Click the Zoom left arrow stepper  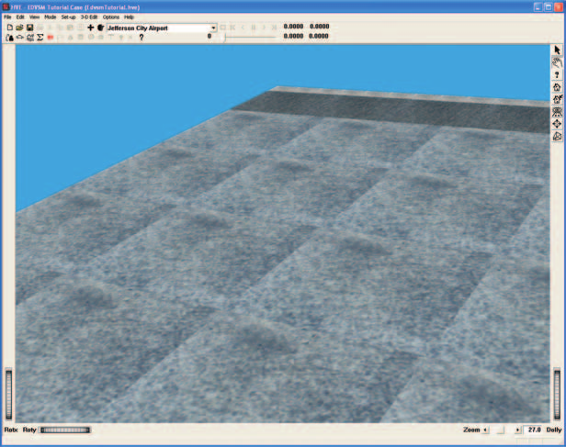tap(485, 430)
